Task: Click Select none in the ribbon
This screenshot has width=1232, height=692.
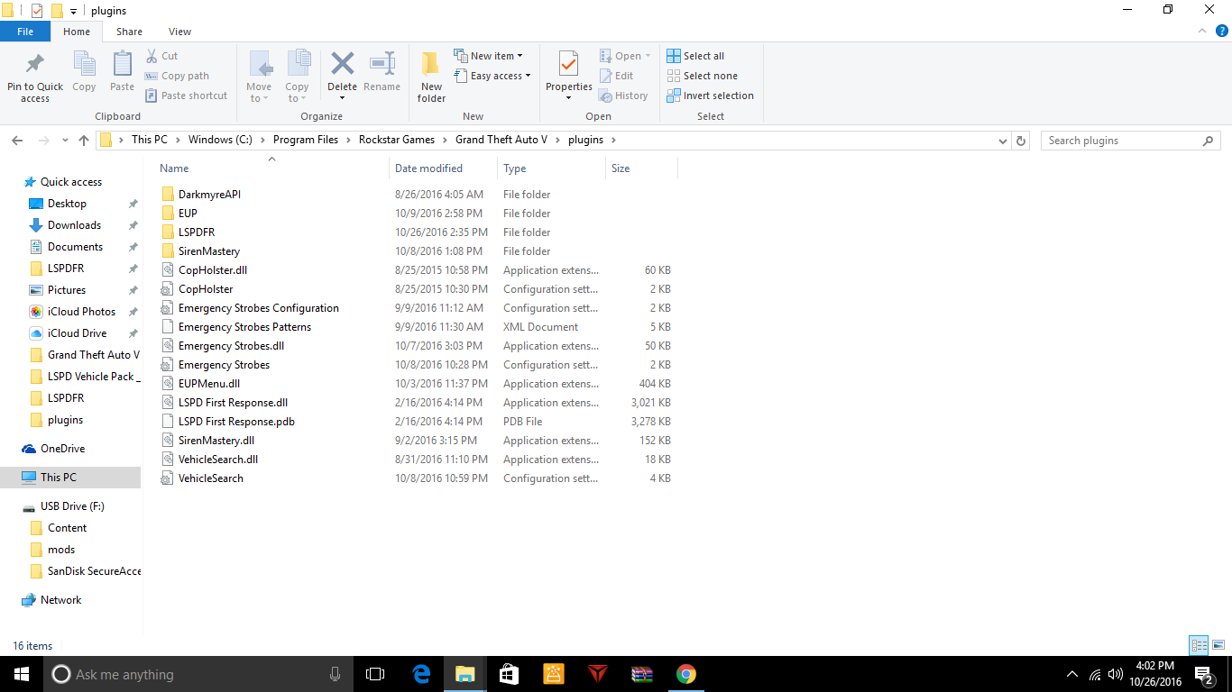Action: click(702, 76)
